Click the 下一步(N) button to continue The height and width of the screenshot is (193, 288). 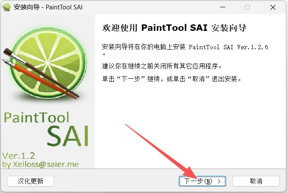pyautogui.click(x=202, y=181)
